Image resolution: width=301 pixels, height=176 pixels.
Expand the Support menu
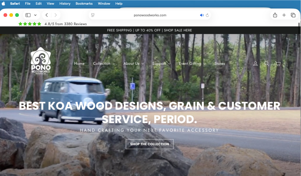click(161, 64)
